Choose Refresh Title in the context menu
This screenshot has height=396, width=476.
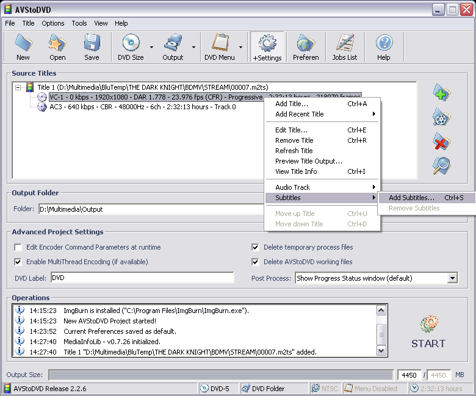click(322, 151)
